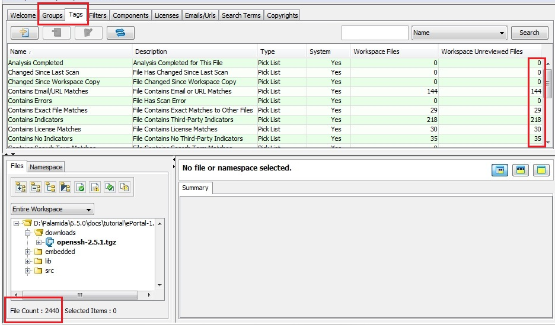Screen dimensions: 555x325
Task: Select the rightmost full-panel layout icon
Action: [540, 170]
